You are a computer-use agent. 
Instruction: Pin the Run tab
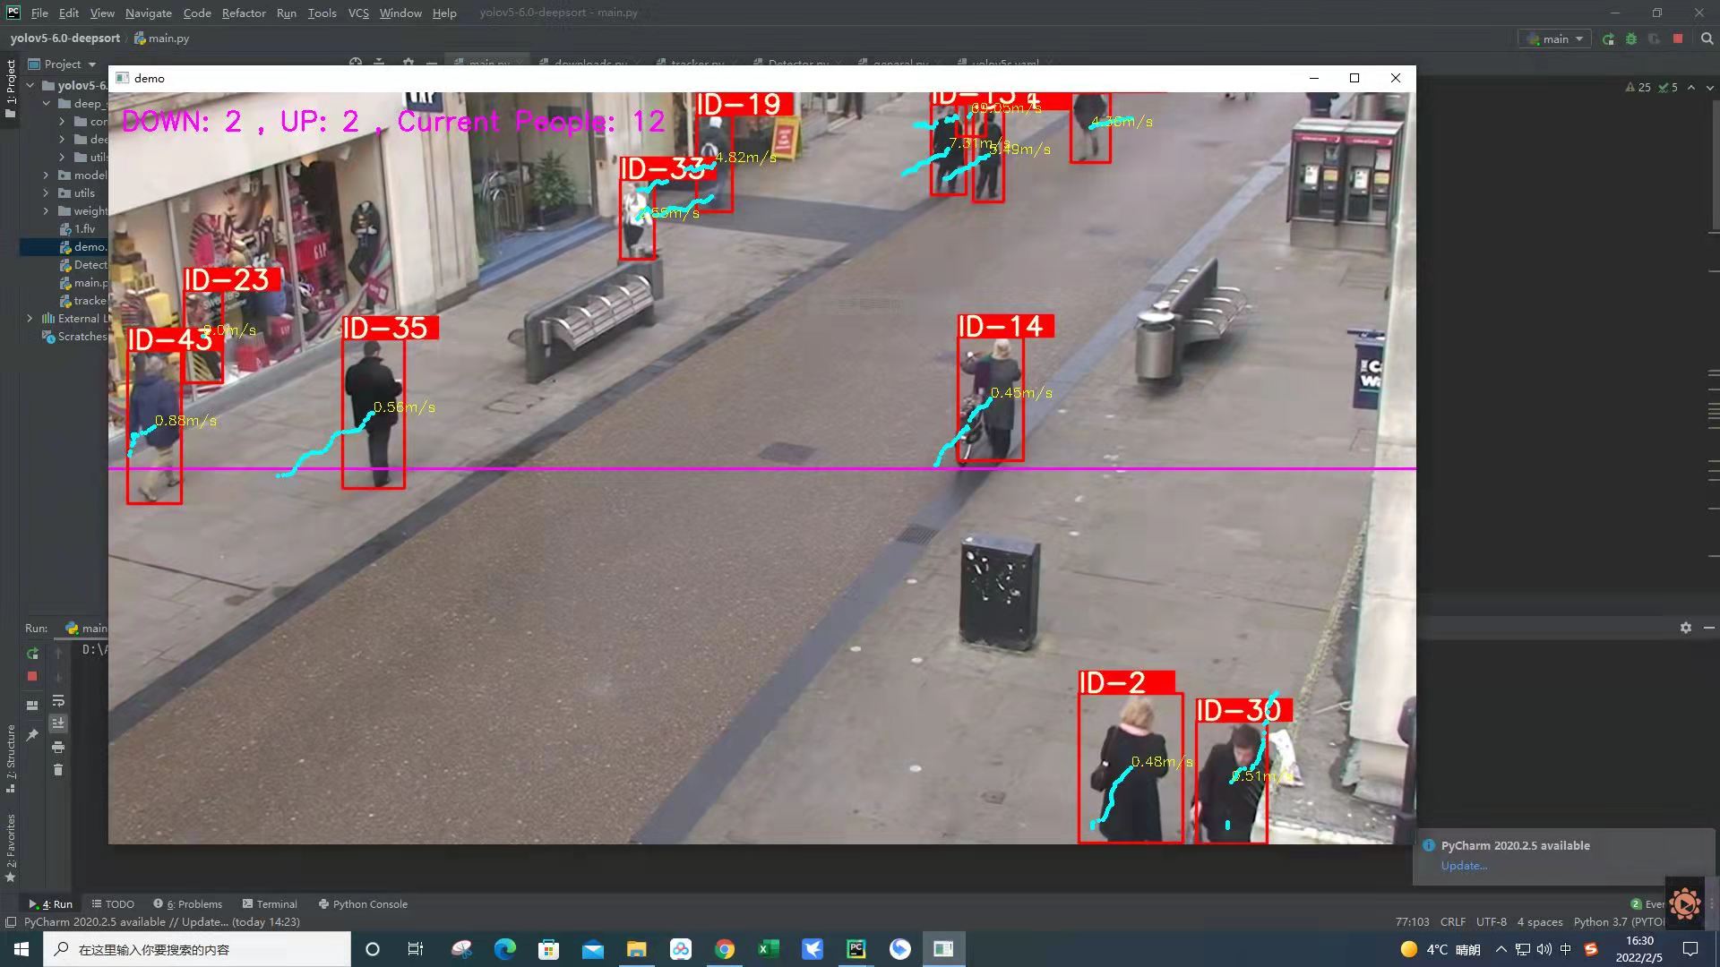[32, 735]
